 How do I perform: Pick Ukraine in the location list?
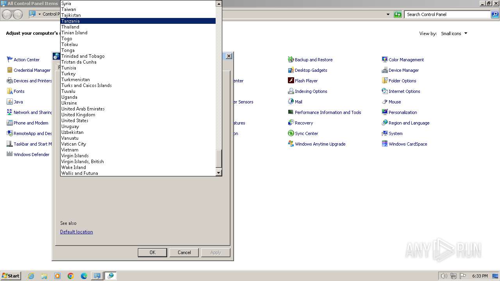(138, 103)
